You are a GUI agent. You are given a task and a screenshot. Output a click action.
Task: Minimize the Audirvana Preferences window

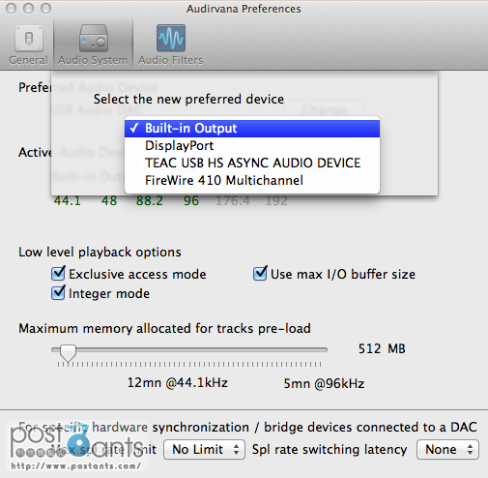[x=29, y=9]
